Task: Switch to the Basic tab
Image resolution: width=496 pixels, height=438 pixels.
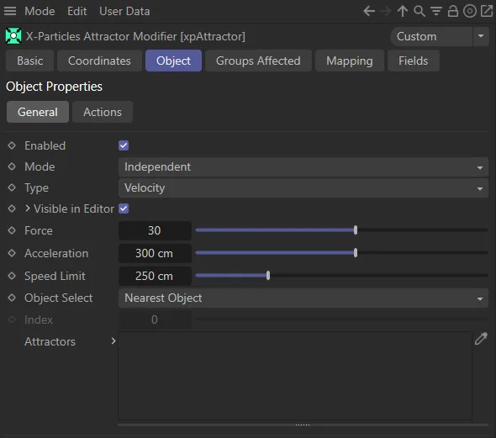Action: (x=30, y=61)
